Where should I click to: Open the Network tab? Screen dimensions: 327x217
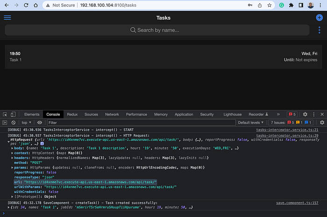[112, 115]
